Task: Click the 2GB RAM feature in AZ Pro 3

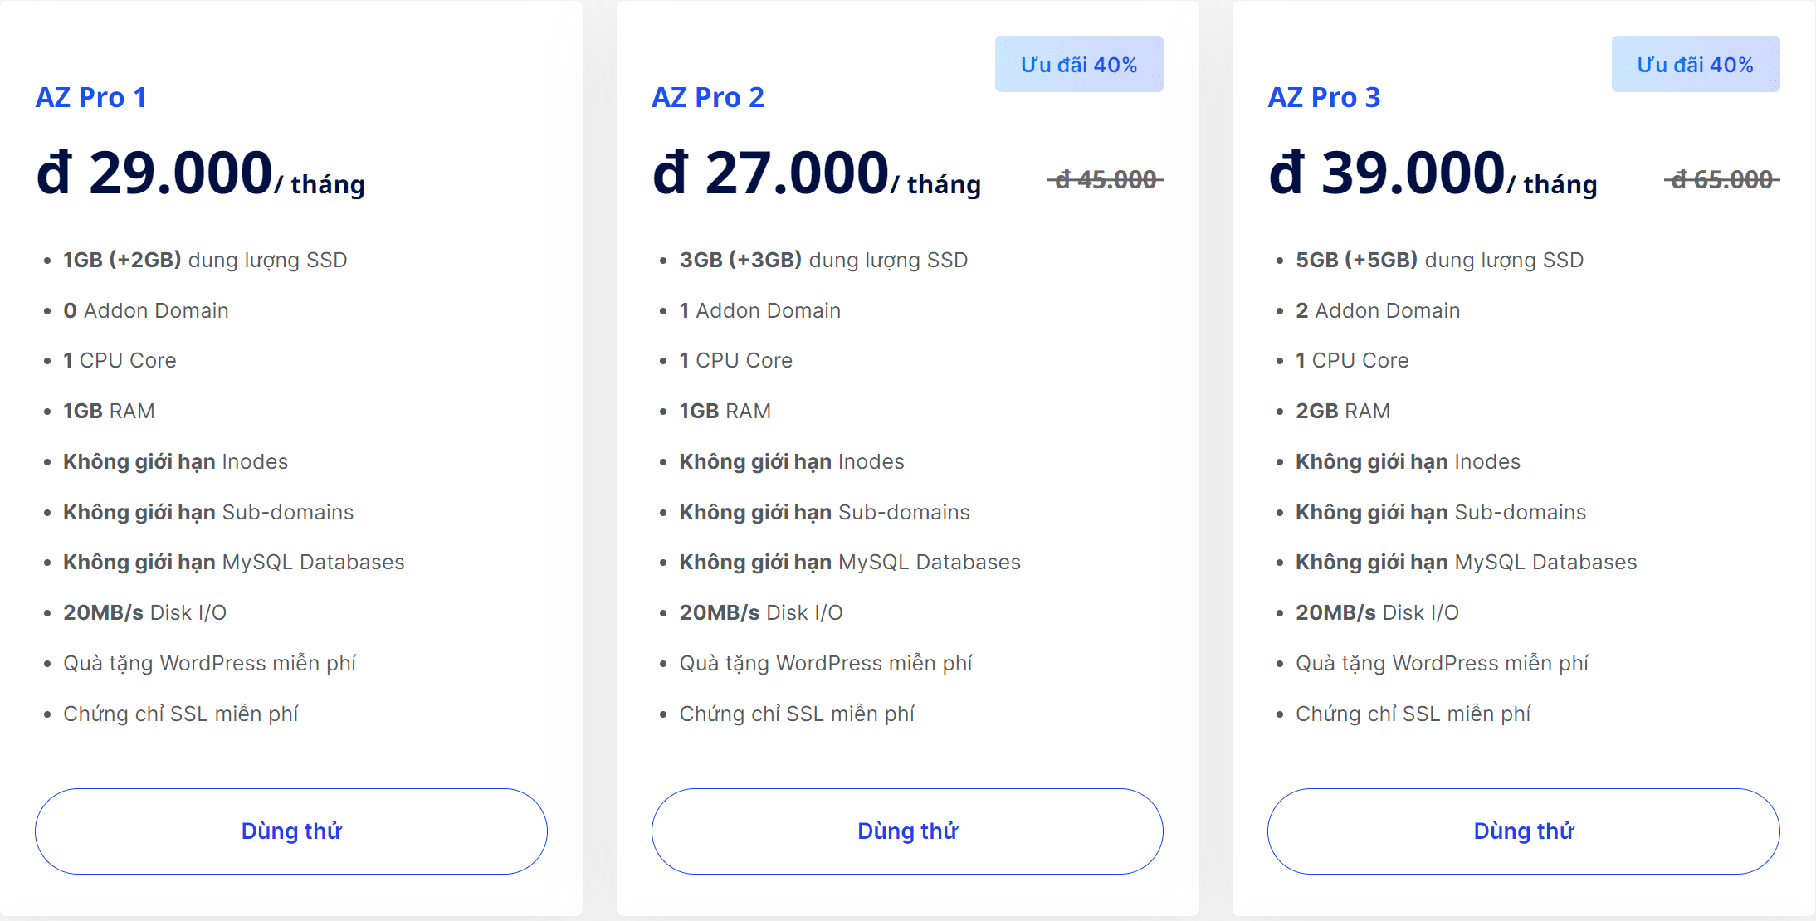Action: click(x=1342, y=411)
